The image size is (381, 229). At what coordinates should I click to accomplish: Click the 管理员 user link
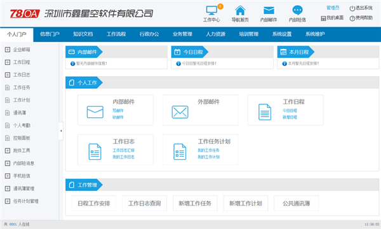pos(333,8)
